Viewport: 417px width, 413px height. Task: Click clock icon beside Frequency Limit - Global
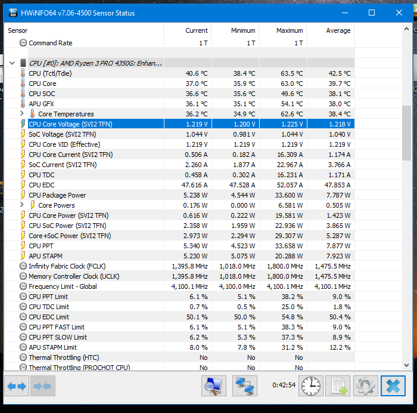coord(23,286)
